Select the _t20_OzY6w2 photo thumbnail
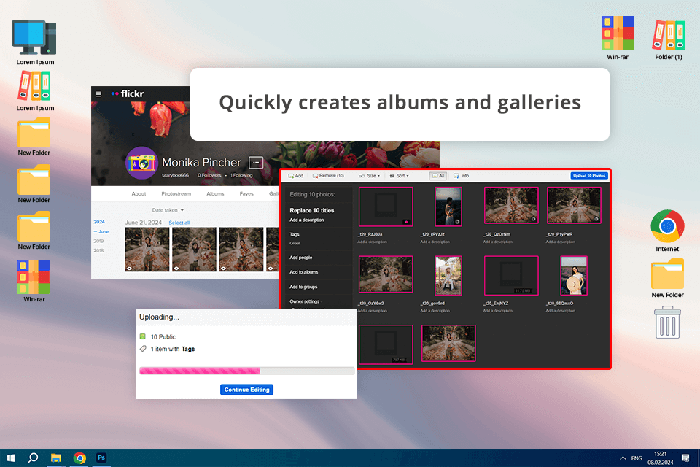Viewport: 700px width, 467px height. 386,274
